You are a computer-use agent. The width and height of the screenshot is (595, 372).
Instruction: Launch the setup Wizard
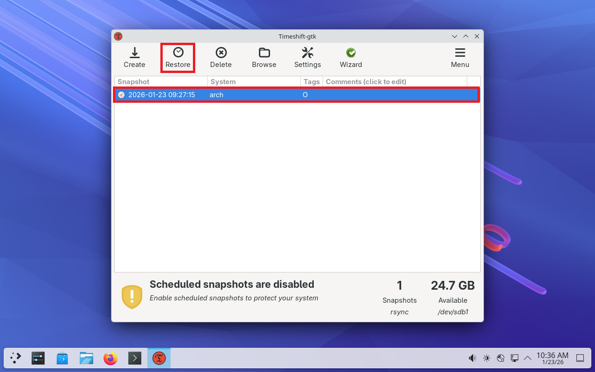click(350, 58)
